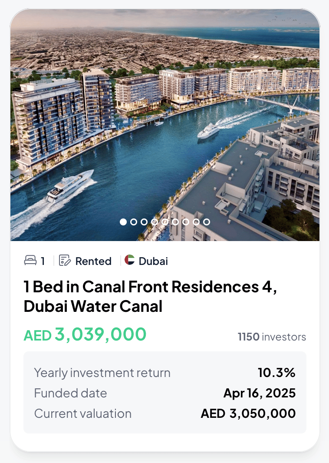Click the bed icon
The height and width of the screenshot is (463, 329).
pos(30,261)
